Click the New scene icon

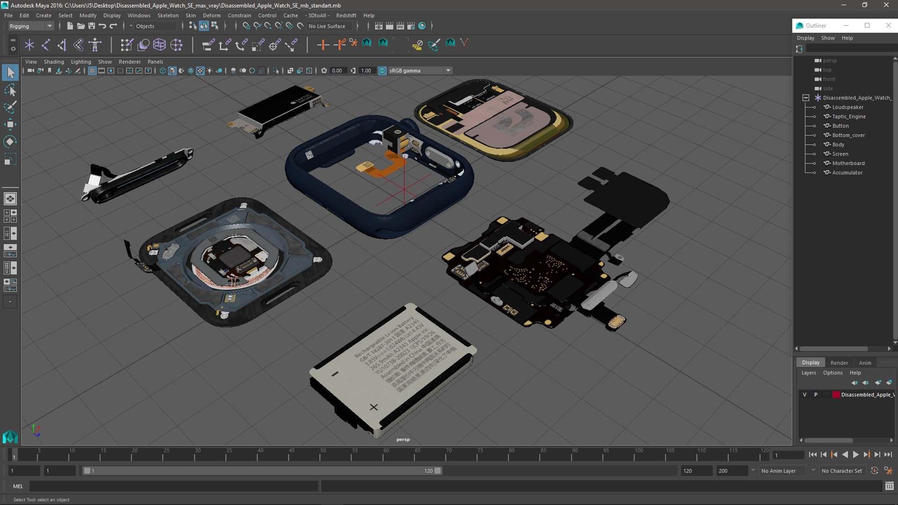coord(70,26)
